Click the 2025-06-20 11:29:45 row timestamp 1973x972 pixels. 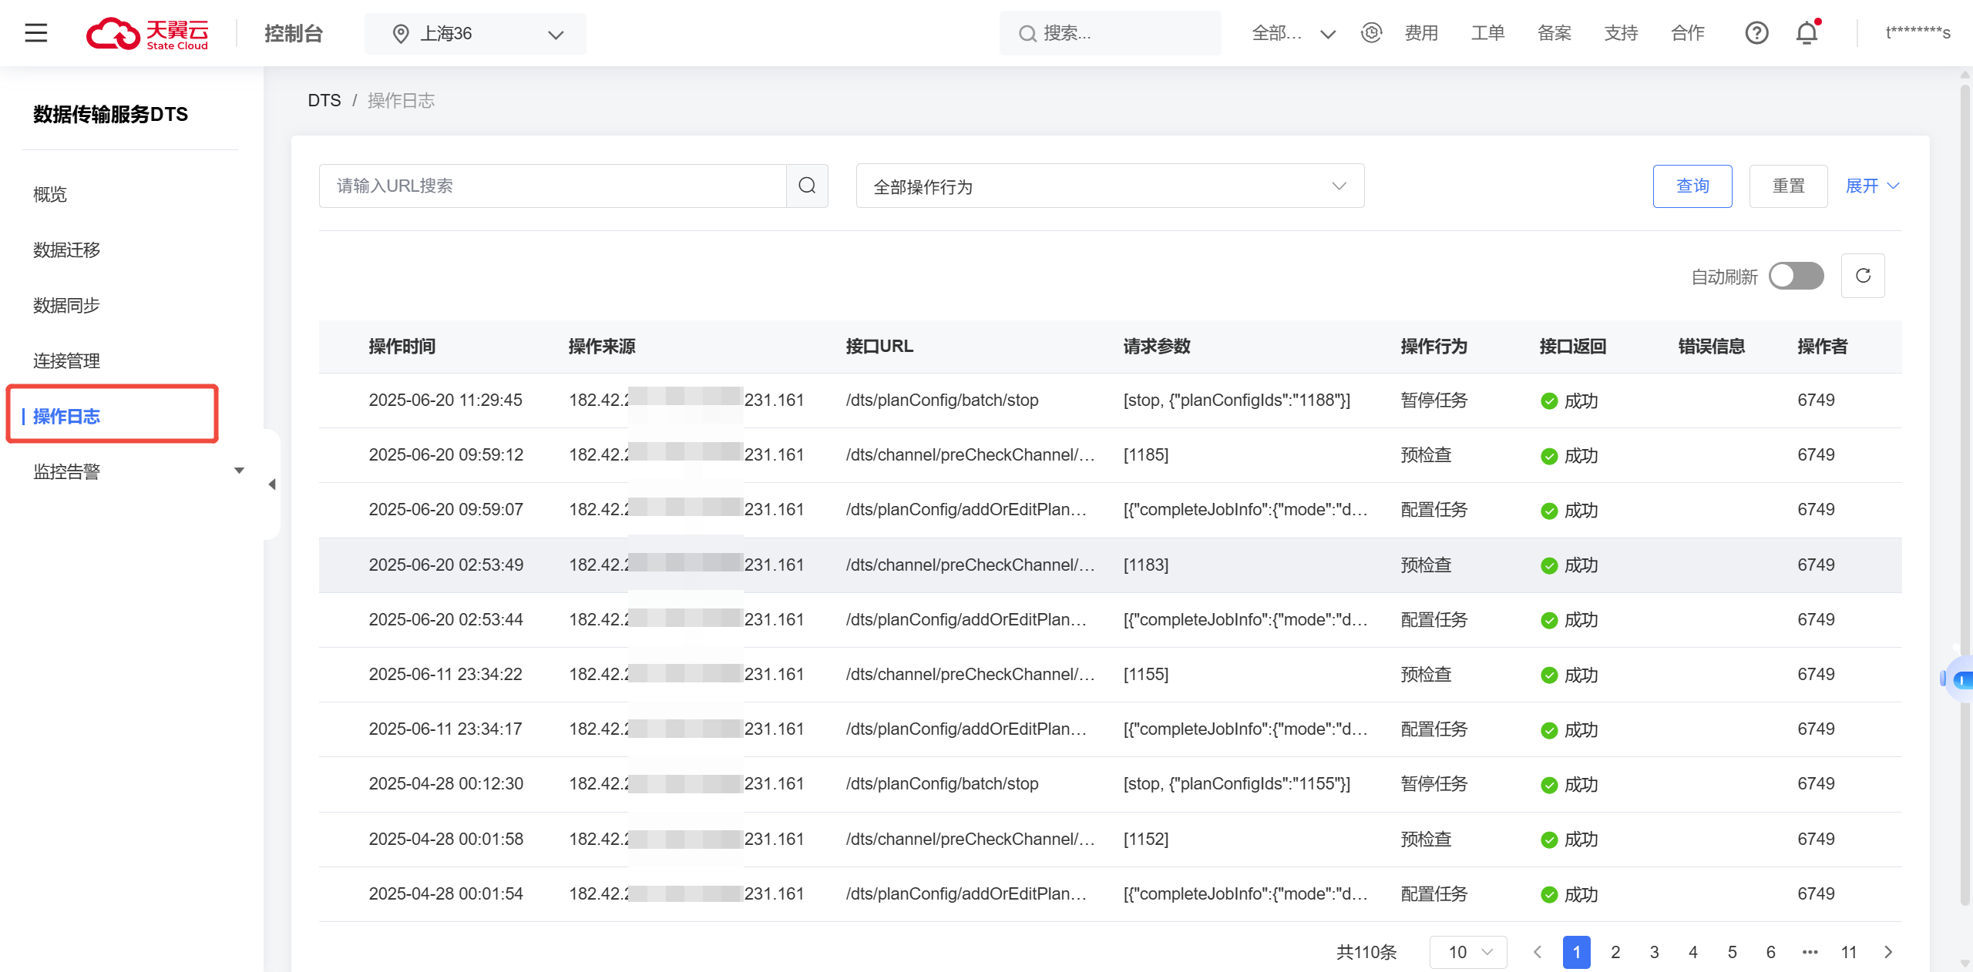click(x=445, y=401)
